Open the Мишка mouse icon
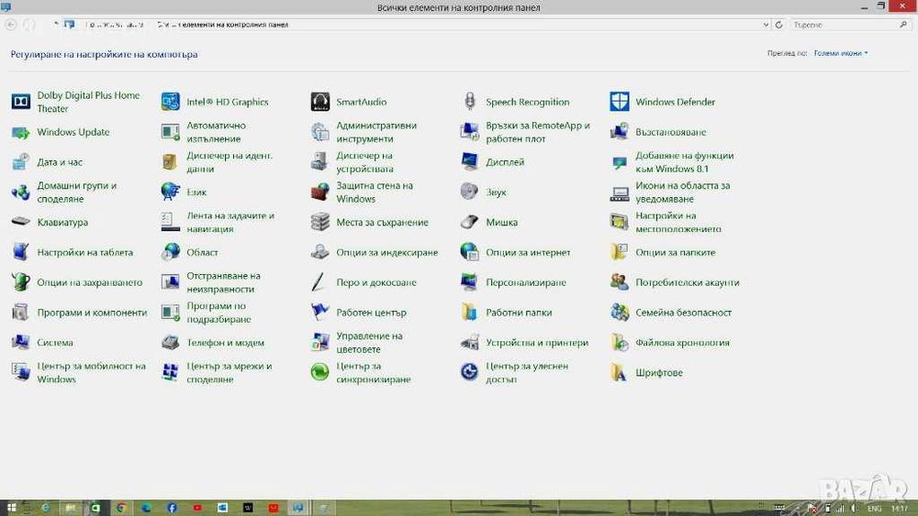The height and width of the screenshot is (516, 918). point(469,222)
